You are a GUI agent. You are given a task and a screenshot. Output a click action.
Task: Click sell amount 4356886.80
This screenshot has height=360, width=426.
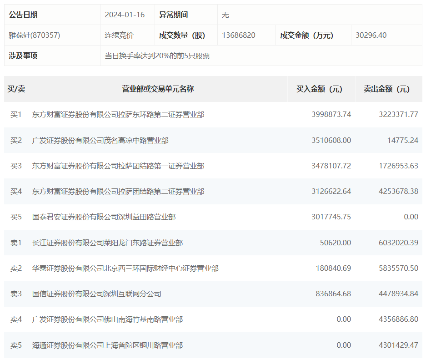pyautogui.click(x=399, y=319)
